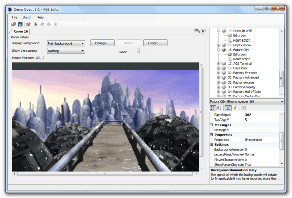The width and height of the screenshot is (292, 198).
Task: Open the Show this room's dropdown
Action: point(66,51)
